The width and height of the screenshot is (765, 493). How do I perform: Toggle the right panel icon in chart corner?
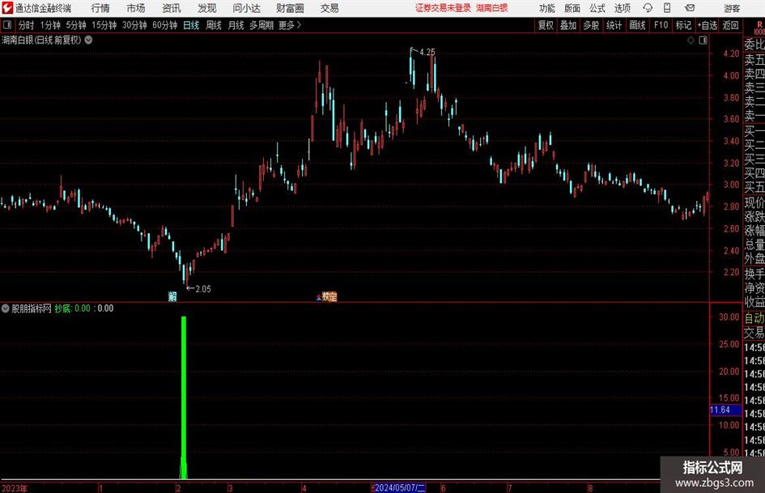point(703,40)
